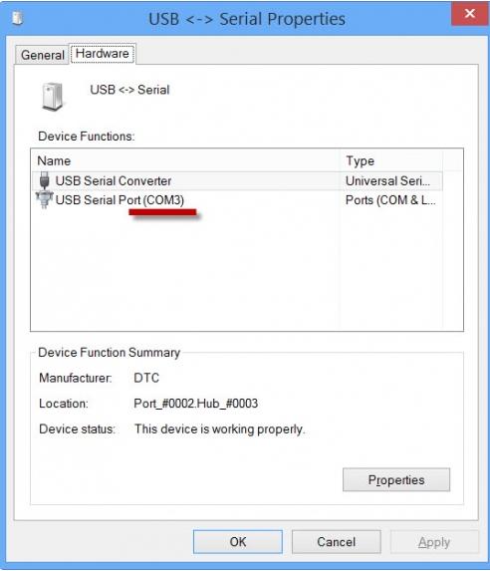
Task: Select USB Serial Converter row
Action: pos(238,181)
